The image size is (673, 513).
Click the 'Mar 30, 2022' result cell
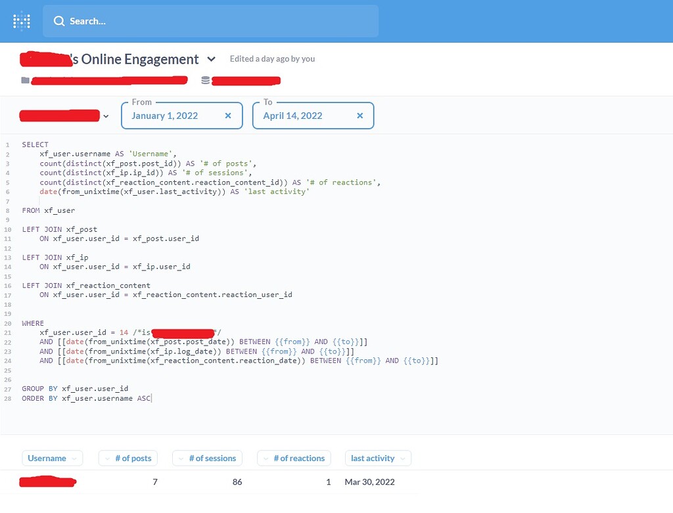click(369, 481)
